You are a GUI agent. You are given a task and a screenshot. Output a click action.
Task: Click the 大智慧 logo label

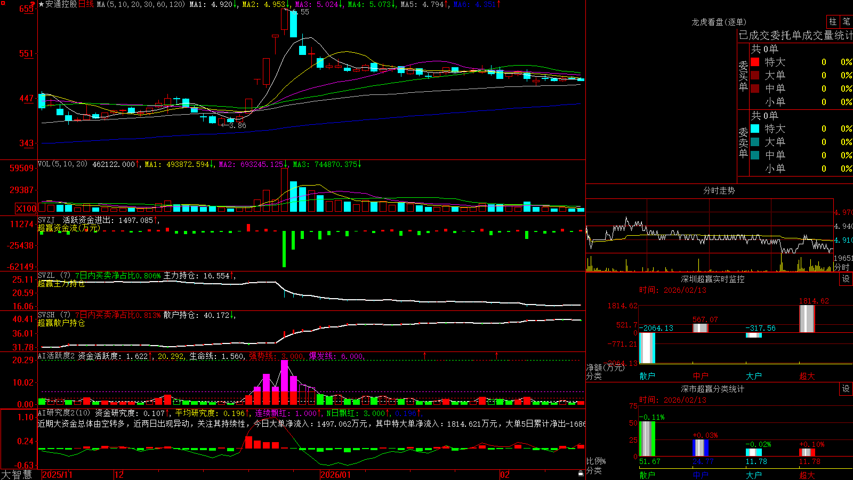click(x=17, y=475)
